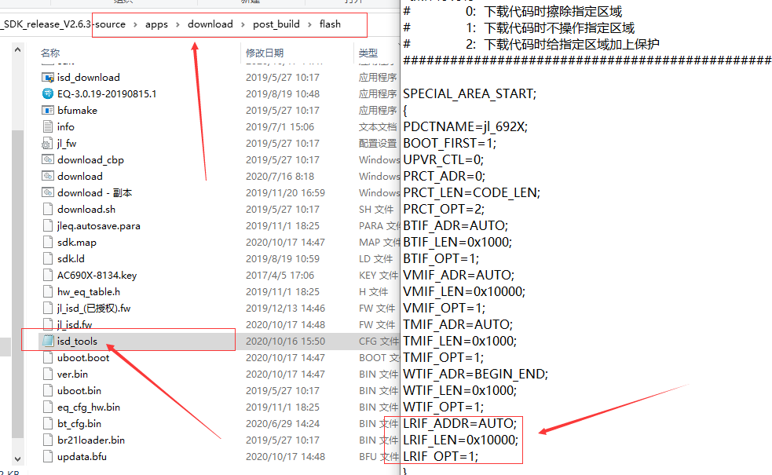Select the icon of "download - 副本"
This screenshot has width=772, height=475.
48,192
